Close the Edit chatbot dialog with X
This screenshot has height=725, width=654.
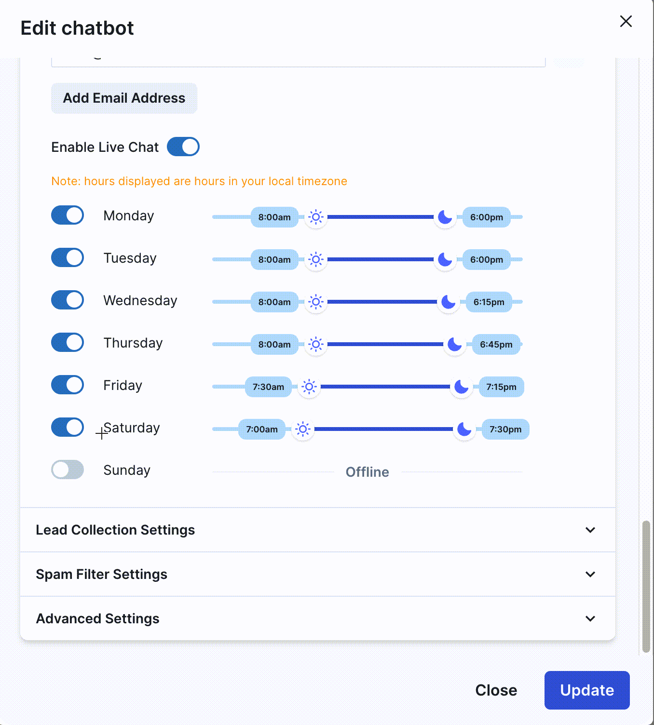coord(626,21)
